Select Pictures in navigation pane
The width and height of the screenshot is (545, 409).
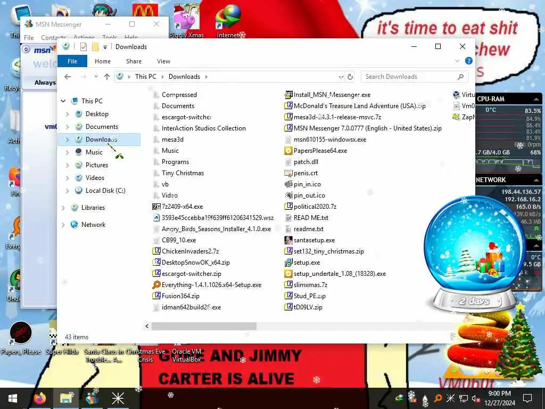point(97,165)
